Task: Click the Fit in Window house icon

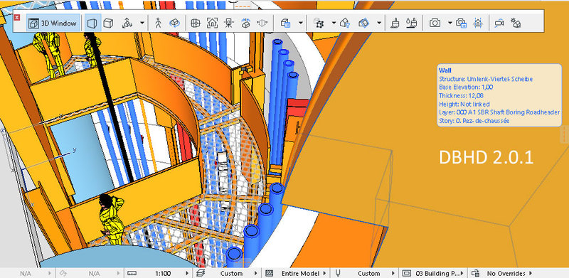Action: (x=212, y=23)
